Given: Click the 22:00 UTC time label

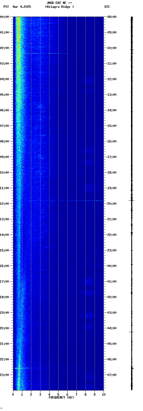Looking at the screenshot, I should tap(112, 235).
